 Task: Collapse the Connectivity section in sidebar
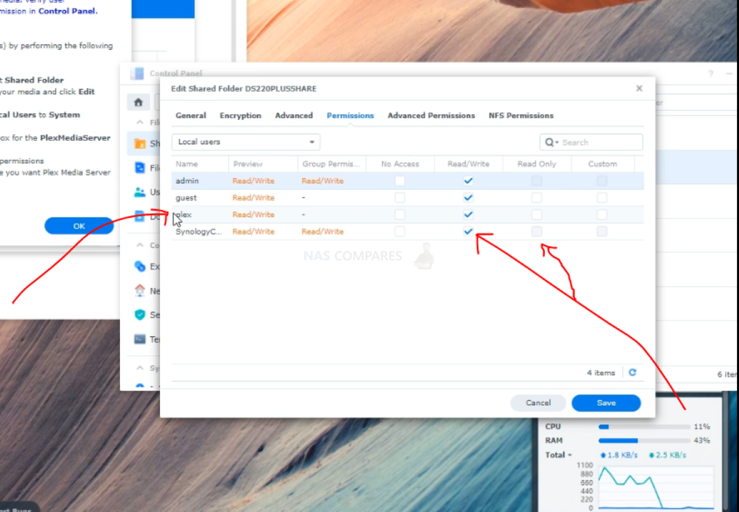point(139,245)
